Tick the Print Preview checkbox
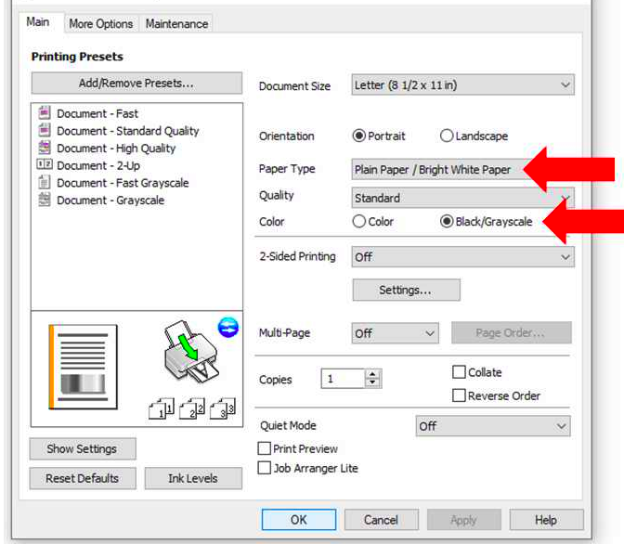Image resolution: width=624 pixels, height=544 pixels. pos(265,448)
